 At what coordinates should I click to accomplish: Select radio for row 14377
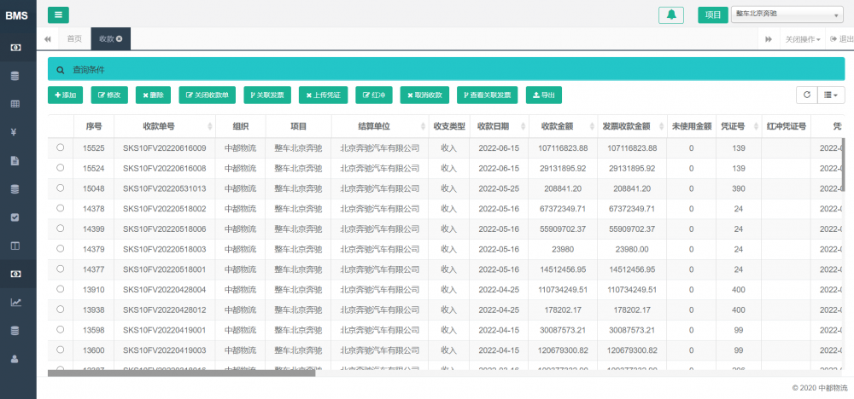[61, 269]
